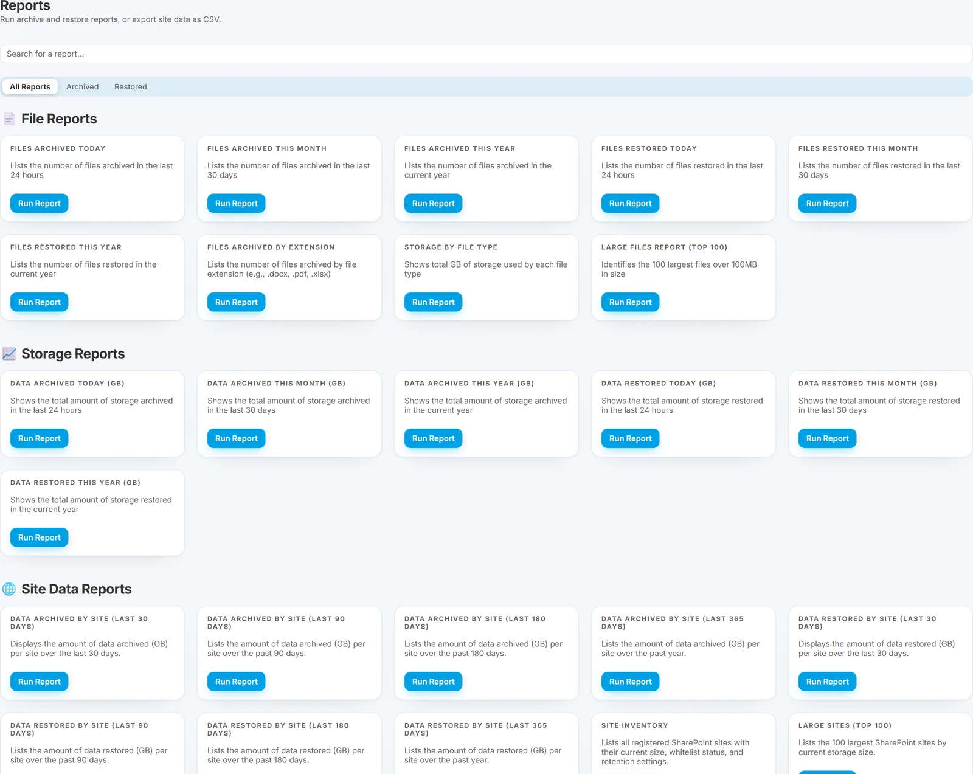
Task: Click DATA RESTORED BY SITE (LAST 365 DAYS) title
Action: click(x=476, y=729)
